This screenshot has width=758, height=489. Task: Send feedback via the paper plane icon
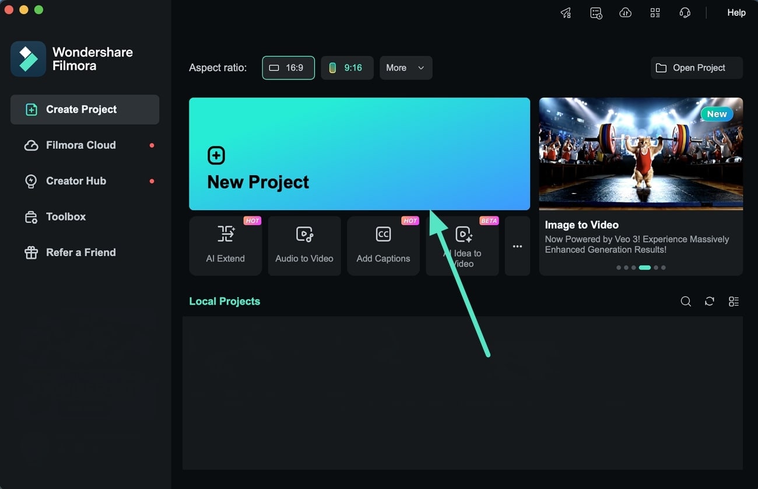(565, 12)
